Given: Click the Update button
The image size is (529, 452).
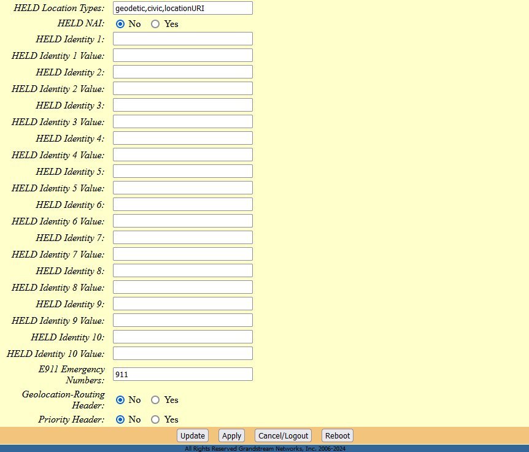Looking at the screenshot, I should [x=193, y=435].
